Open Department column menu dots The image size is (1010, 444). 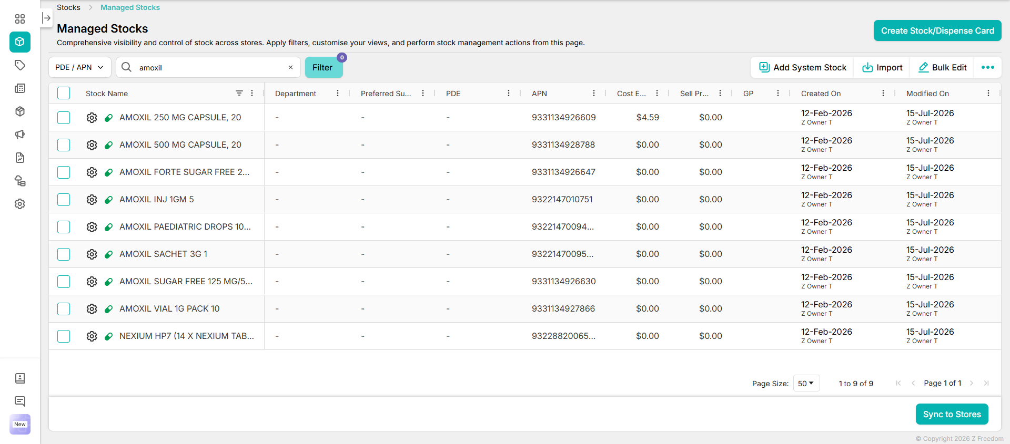click(338, 93)
